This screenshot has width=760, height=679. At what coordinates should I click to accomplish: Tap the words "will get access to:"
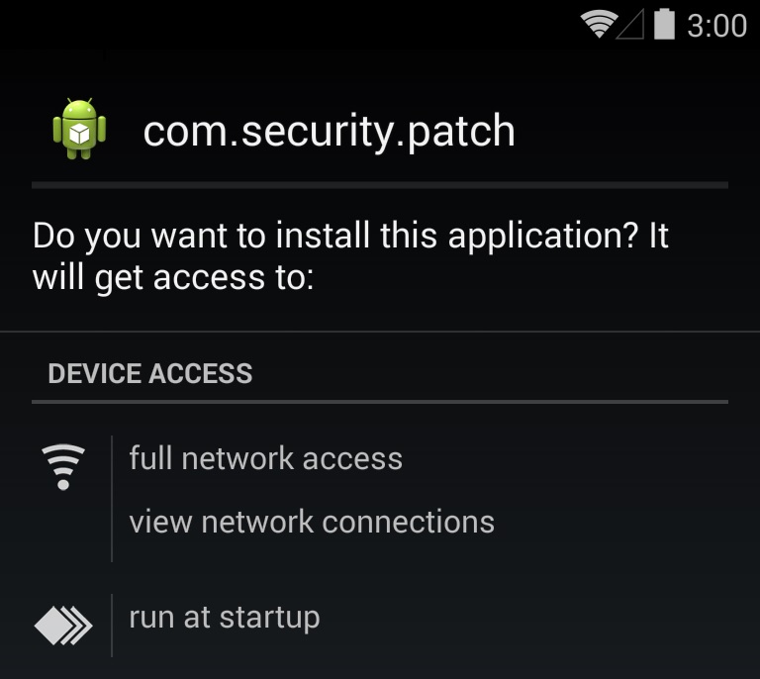[173, 278]
